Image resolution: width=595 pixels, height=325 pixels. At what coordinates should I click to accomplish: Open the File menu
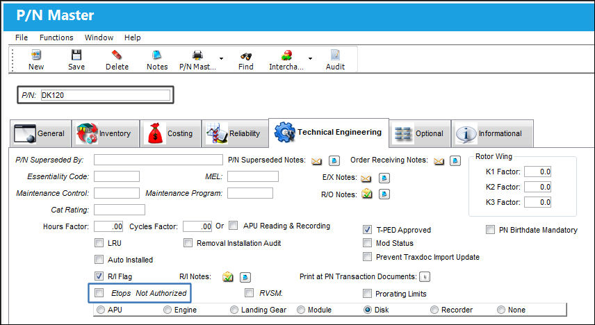(x=22, y=37)
